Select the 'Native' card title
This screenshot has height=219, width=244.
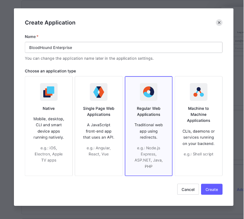click(x=49, y=108)
